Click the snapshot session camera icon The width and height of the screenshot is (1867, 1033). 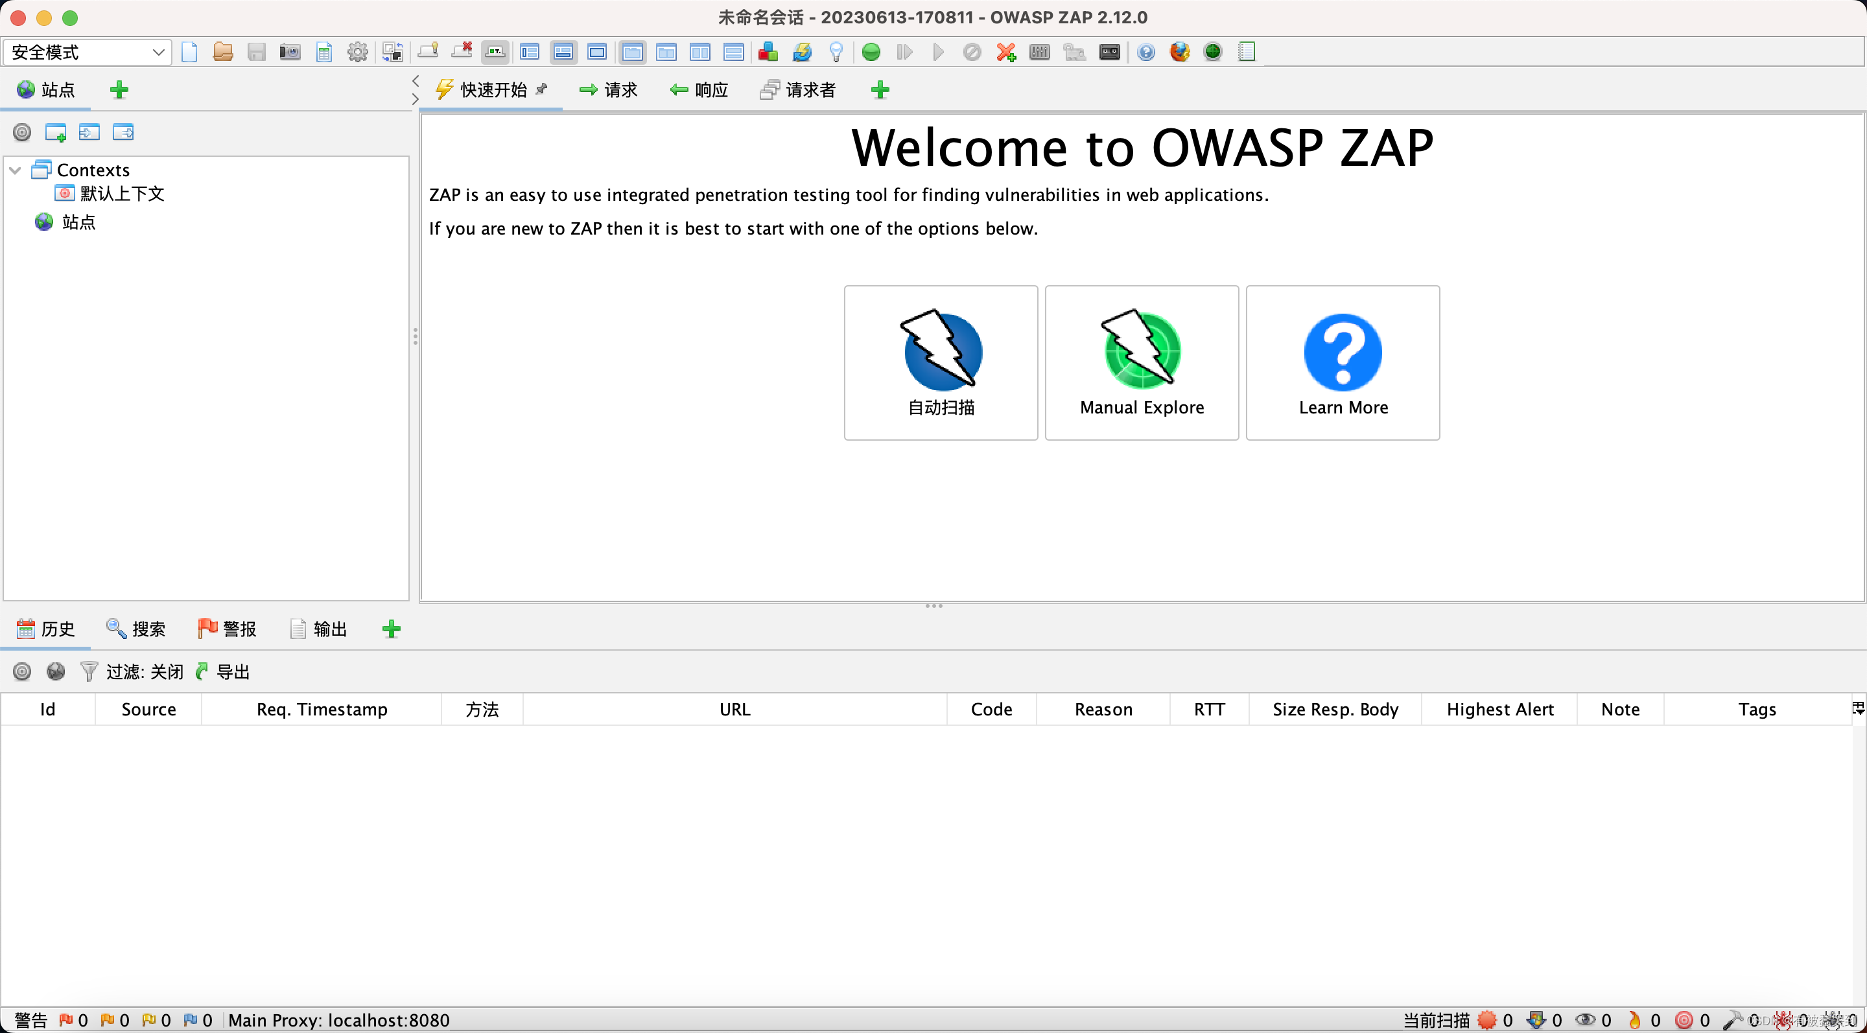tap(290, 52)
